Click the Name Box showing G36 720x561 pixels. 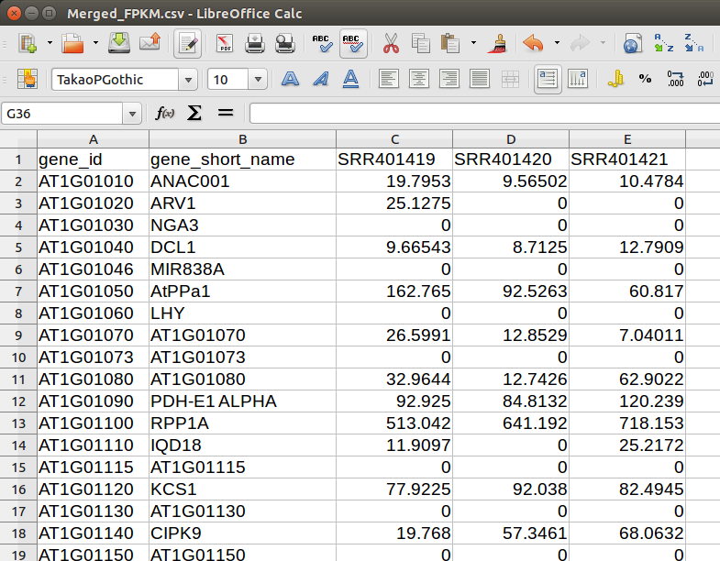62,114
